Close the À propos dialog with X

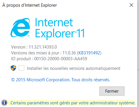click(x=131, y=5)
